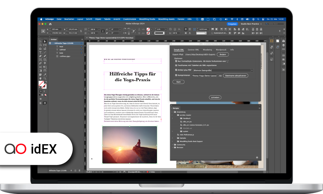Viewport: 323px width, 194px height.
Task: Select the Pencil tool
Action: pos(45,56)
